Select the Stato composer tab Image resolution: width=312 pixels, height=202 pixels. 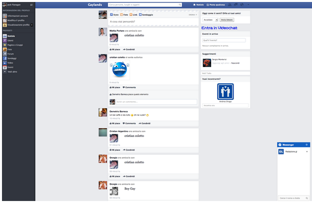[x=114, y=15]
